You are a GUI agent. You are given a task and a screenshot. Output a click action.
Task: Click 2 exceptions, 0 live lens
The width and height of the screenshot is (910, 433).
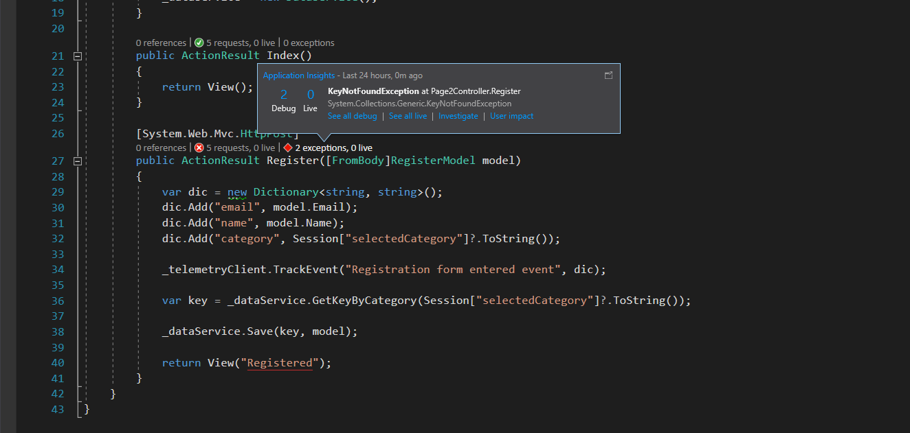click(333, 148)
